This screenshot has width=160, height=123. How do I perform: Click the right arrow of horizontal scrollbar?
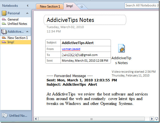152,119
